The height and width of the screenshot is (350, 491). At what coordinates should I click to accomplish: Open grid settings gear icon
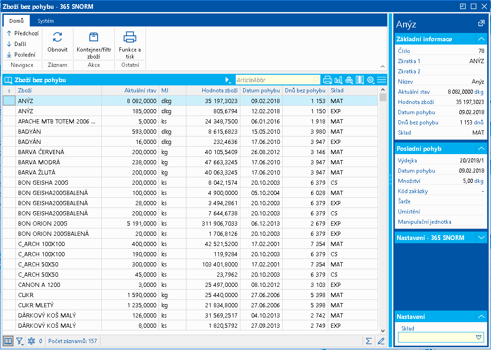(x=371, y=80)
